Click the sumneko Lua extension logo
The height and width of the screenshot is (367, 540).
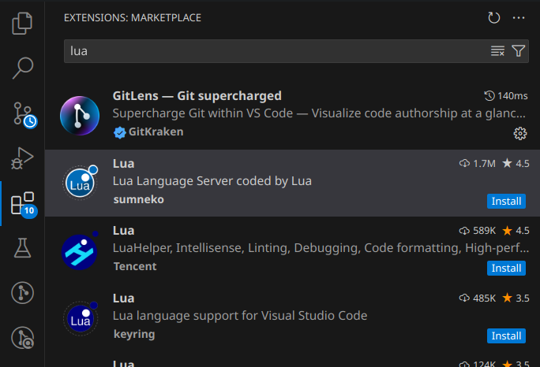tap(81, 183)
